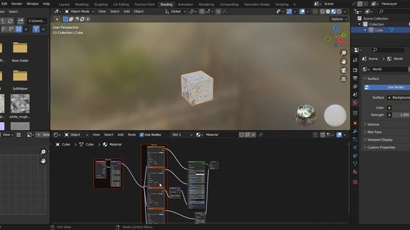This screenshot has height=230, width=410.
Task: Click file browser refresh icon
Action: pos(10,21)
